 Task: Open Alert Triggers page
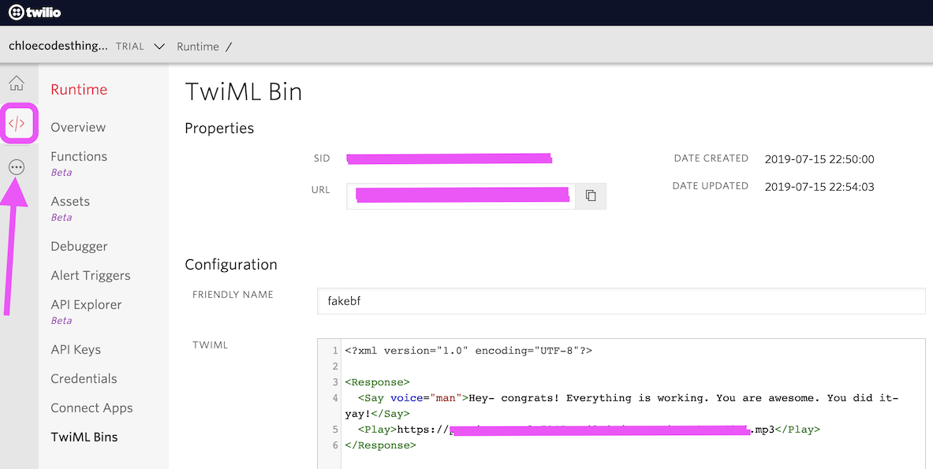point(91,275)
